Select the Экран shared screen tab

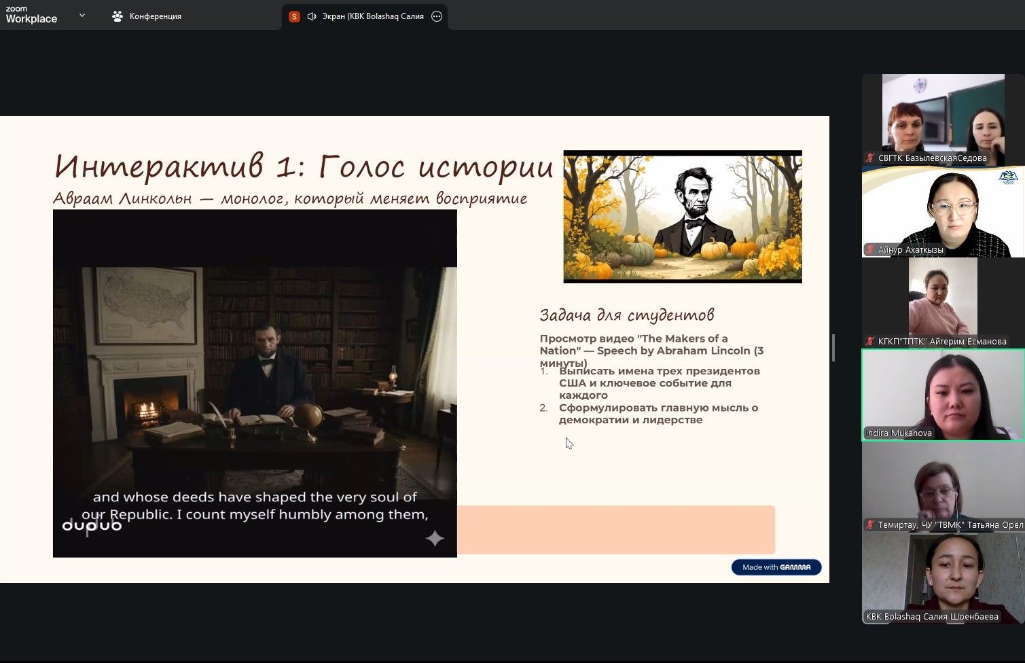pyautogui.click(x=372, y=16)
